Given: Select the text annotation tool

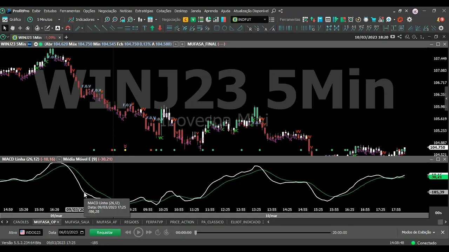Looking at the screenshot, I should (145, 28).
